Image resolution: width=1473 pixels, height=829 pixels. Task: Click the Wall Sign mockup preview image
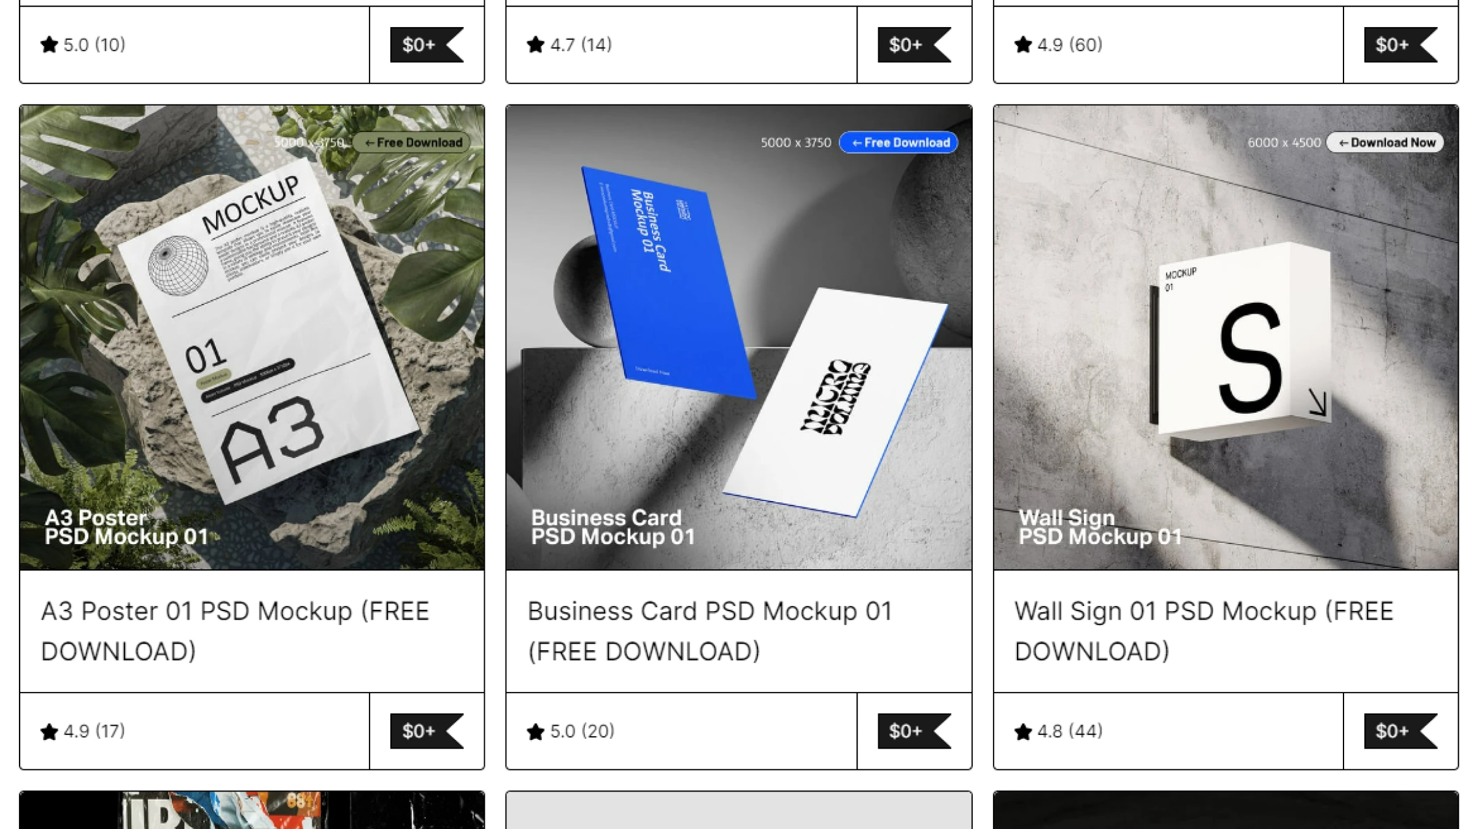[1226, 337]
